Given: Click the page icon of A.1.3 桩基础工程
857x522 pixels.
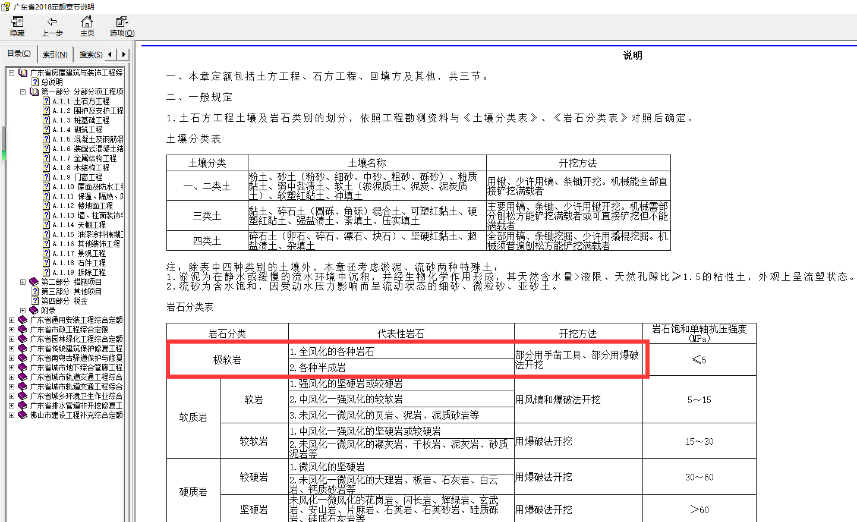Looking at the screenshot, I should tap(46, 120).
